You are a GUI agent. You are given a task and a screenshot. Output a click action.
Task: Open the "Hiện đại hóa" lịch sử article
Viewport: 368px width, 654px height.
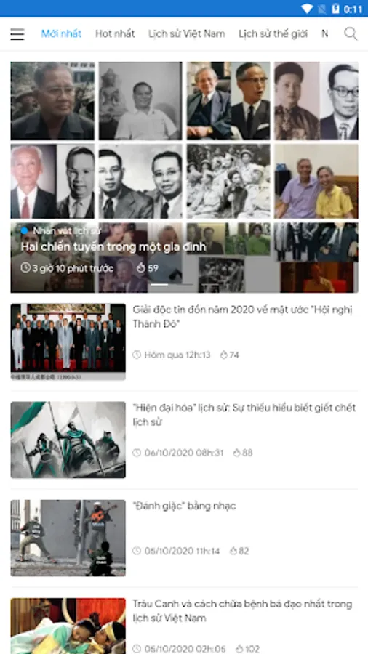pyautogui.click(x=244, y=415)
